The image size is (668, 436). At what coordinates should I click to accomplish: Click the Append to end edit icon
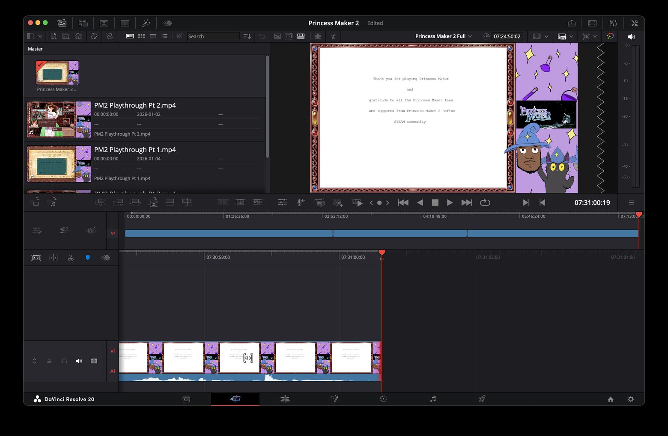pos(118,202)
